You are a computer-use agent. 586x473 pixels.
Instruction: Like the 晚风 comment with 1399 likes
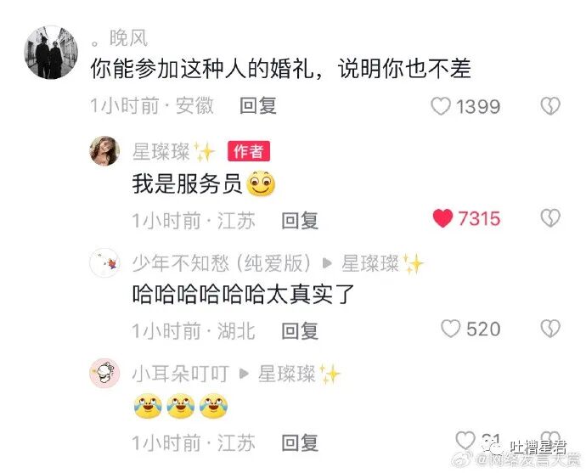(x=441, y=106)
